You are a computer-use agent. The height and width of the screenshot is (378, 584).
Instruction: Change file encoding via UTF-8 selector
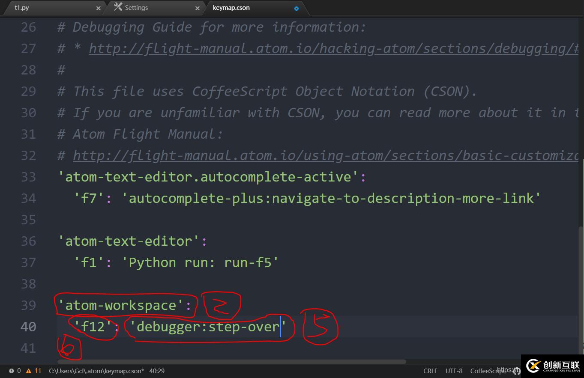point(454,371)
